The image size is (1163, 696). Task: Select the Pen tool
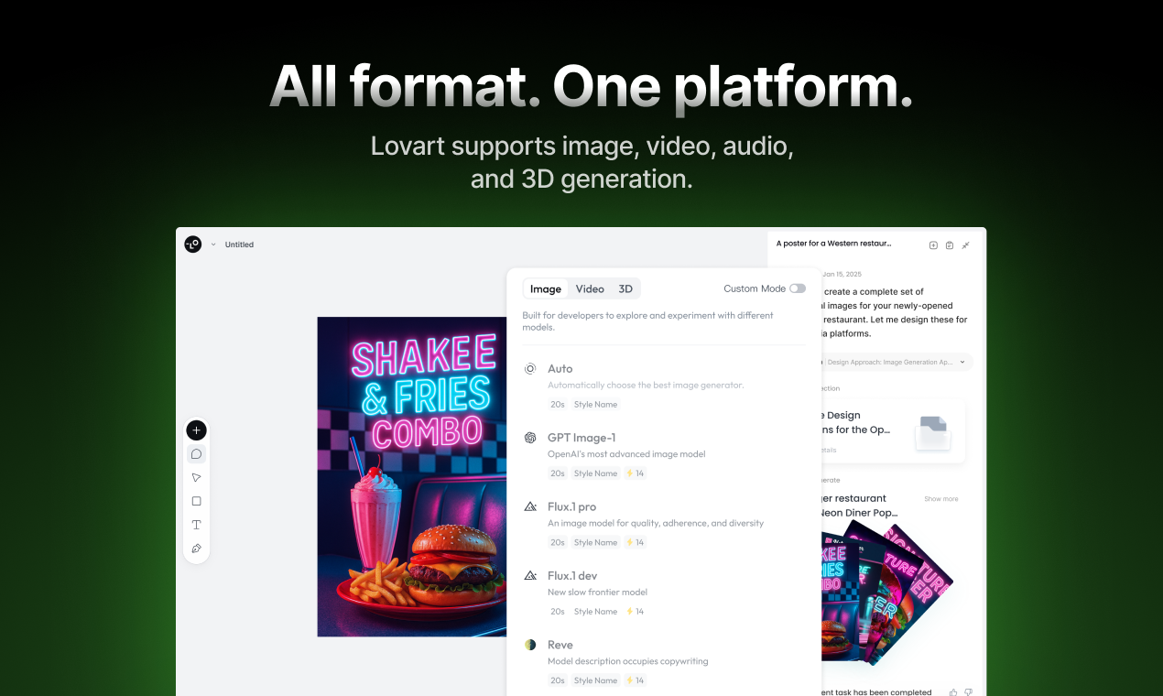pos(196,549)
